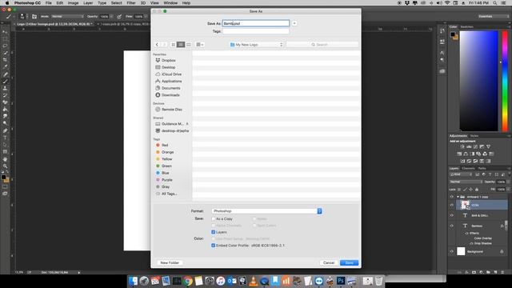Click the Cancel button
The height and width of the screenshot is (288, 512).
(329, 263)
